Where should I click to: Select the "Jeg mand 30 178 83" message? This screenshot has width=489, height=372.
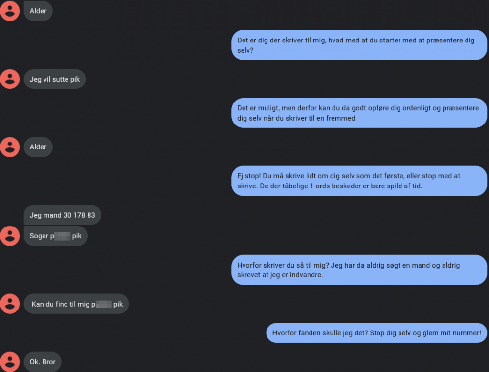point(62,215)
